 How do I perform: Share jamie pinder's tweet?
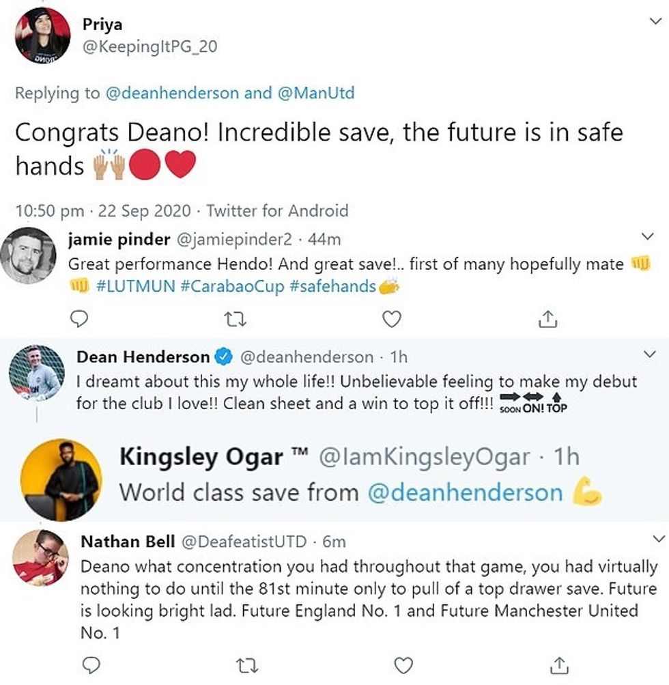547,318
